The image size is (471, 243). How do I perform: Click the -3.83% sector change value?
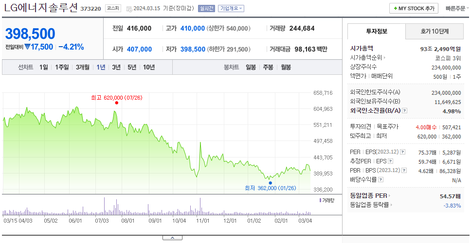pyautogui.click(x=452, y=206)
